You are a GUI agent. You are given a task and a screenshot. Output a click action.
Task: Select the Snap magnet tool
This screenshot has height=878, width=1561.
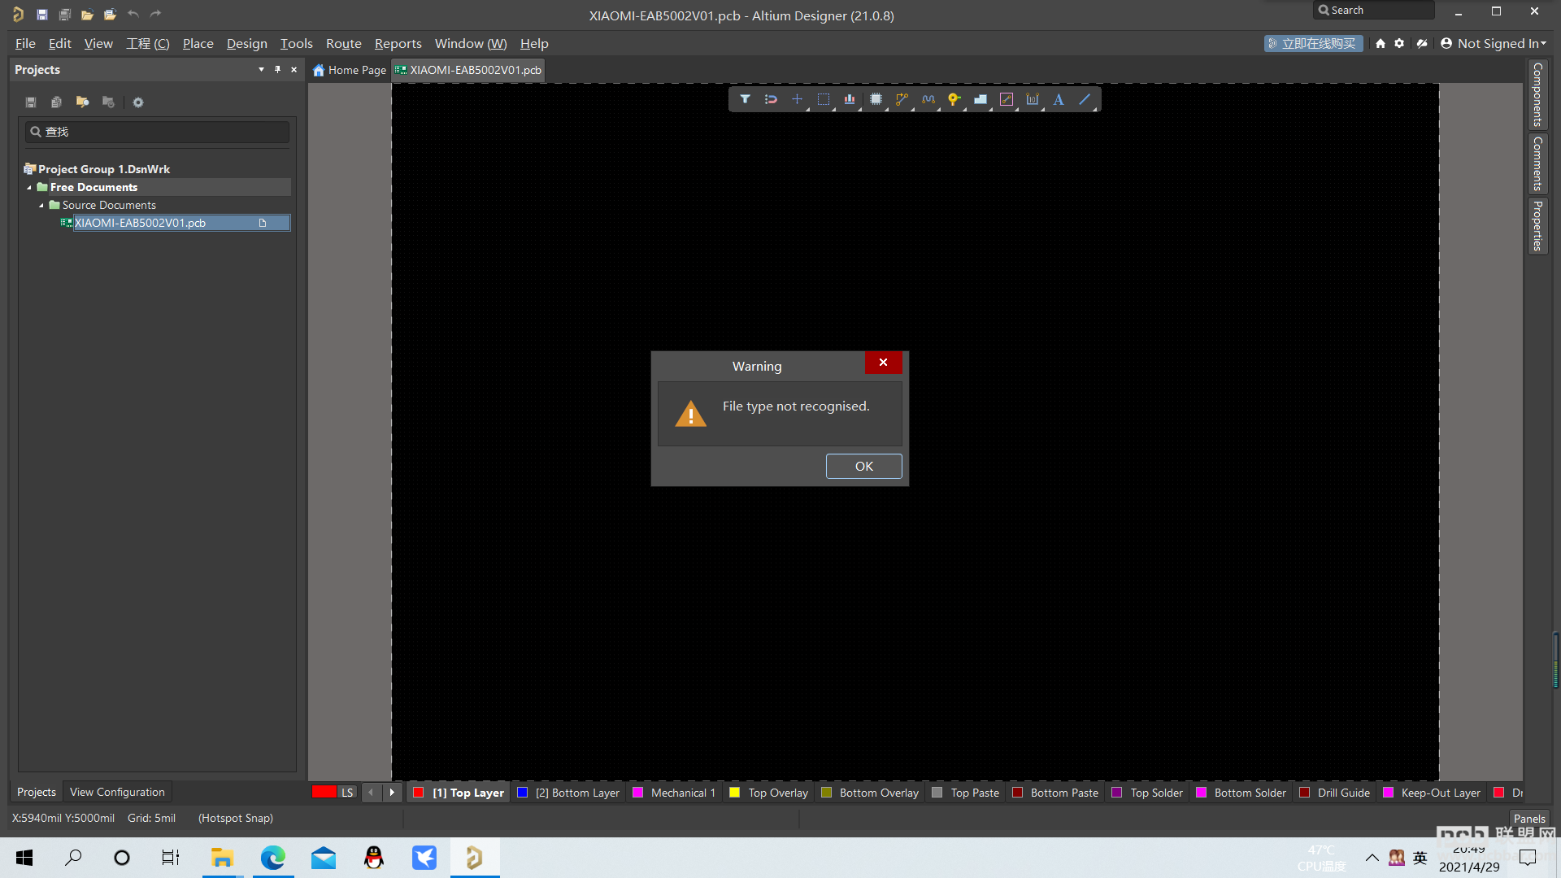(771, 99)
